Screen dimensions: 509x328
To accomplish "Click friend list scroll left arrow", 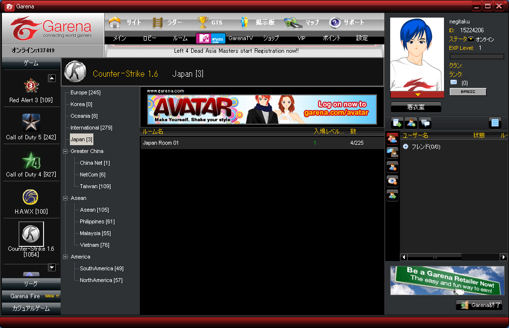I will (404, 257).
